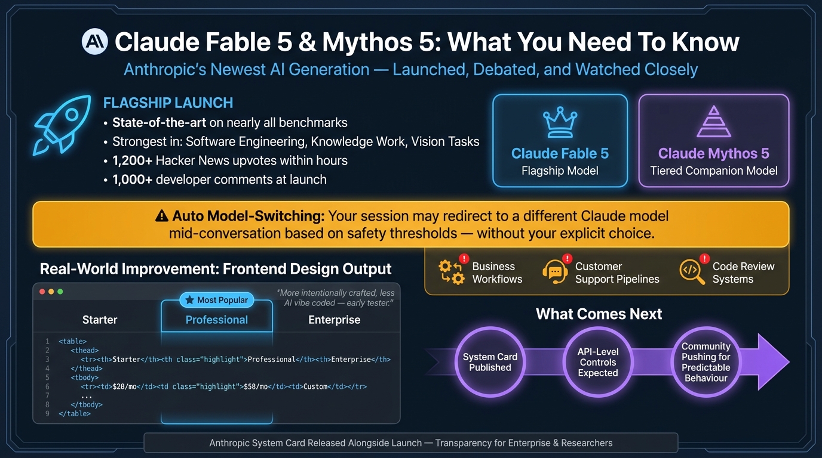Screen dimensions: 822x458
Task: Click the System Card Published circle
Action: point(490,362)
